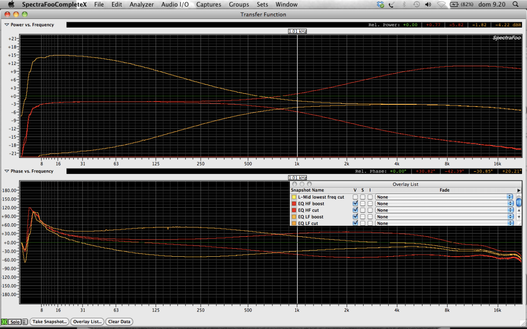Collapse the Phase vs. Frequency panel
Image resolution: width=527 pixels, height=329 pixels.
point(7,171)
